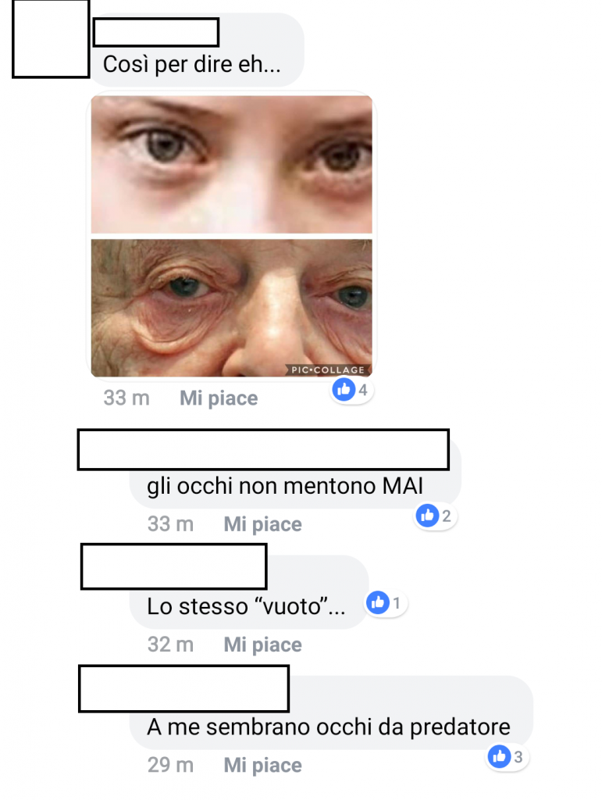
Task: Open the like reactions showing 4 under the image
Action: [351, 391]
